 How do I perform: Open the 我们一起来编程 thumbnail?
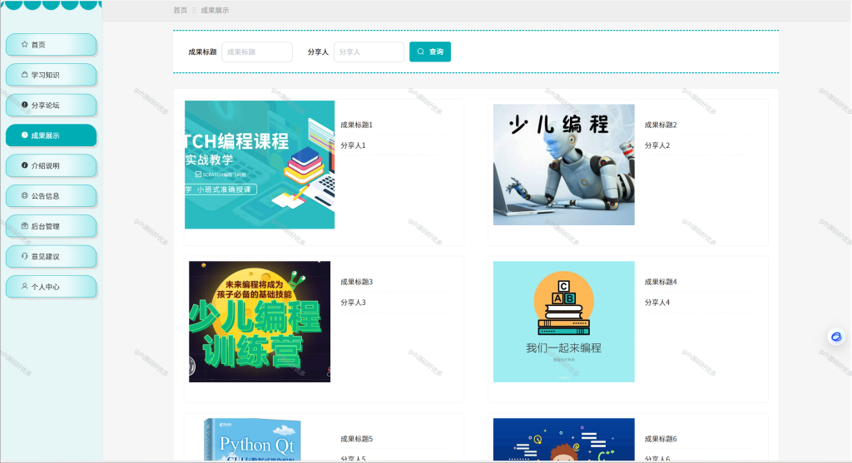tap(564, 322)
